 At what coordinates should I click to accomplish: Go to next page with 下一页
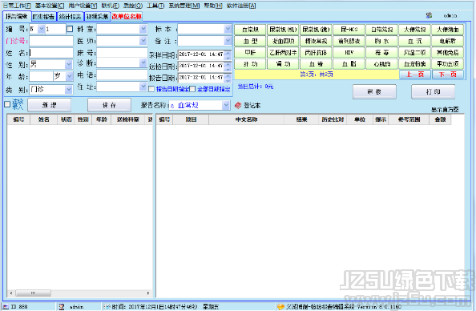(x=448, y=75)
